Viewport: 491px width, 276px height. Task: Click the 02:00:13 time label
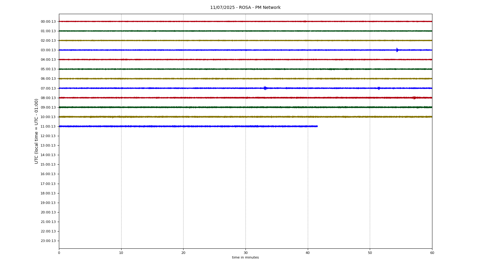[48, 40]
